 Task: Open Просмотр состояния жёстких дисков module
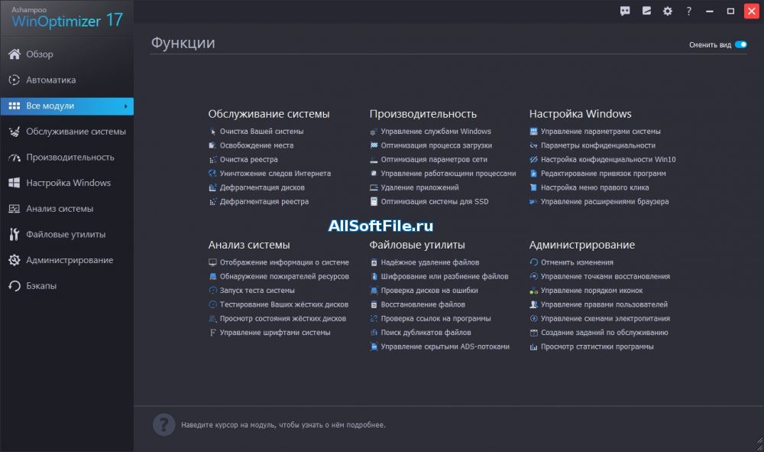(x=283, y=319)
